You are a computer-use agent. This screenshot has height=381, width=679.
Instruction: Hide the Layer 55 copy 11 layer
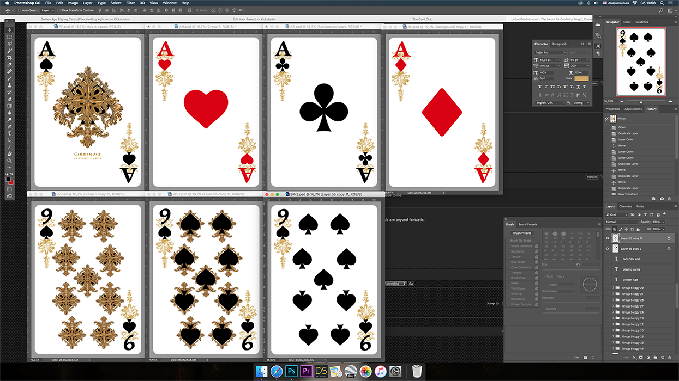pos(608,238)
